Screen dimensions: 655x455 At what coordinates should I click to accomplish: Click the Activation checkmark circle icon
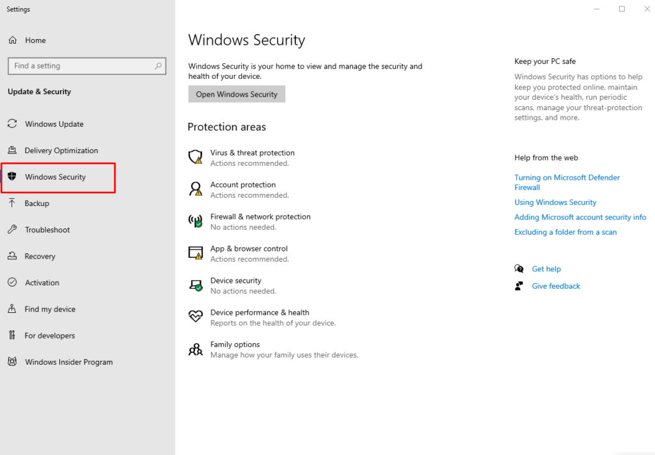point(12,282)
